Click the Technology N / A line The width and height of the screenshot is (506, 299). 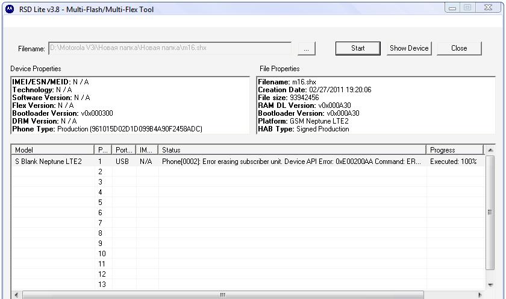click(x=42, y=90)
